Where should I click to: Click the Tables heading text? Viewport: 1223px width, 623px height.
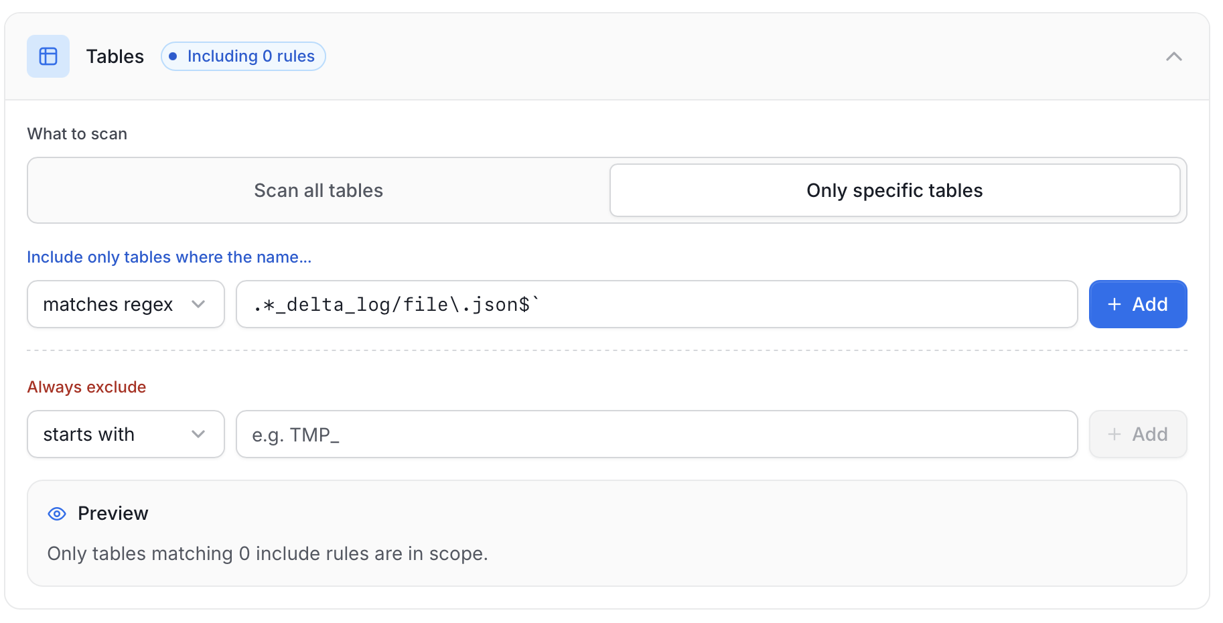[115, 56]
